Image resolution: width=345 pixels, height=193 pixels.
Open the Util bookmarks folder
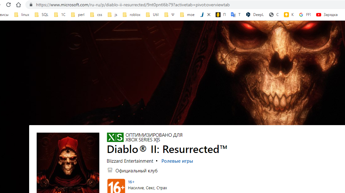(152, 15)
